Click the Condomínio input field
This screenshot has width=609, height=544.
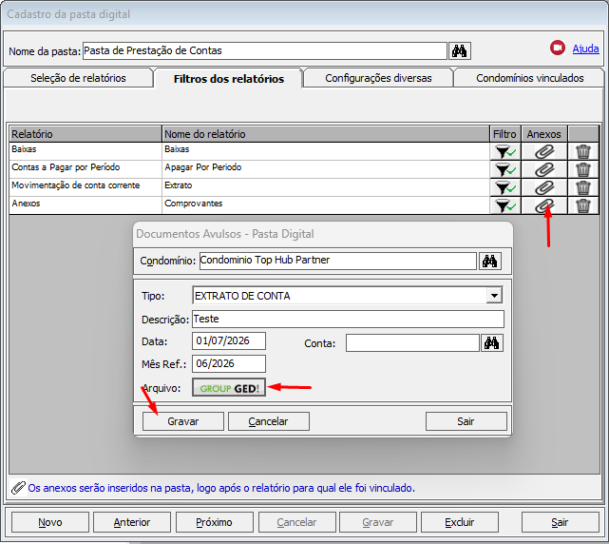coord(338,261)
